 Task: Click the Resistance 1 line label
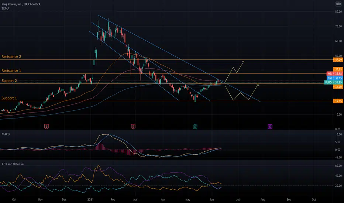click(11, 70)
